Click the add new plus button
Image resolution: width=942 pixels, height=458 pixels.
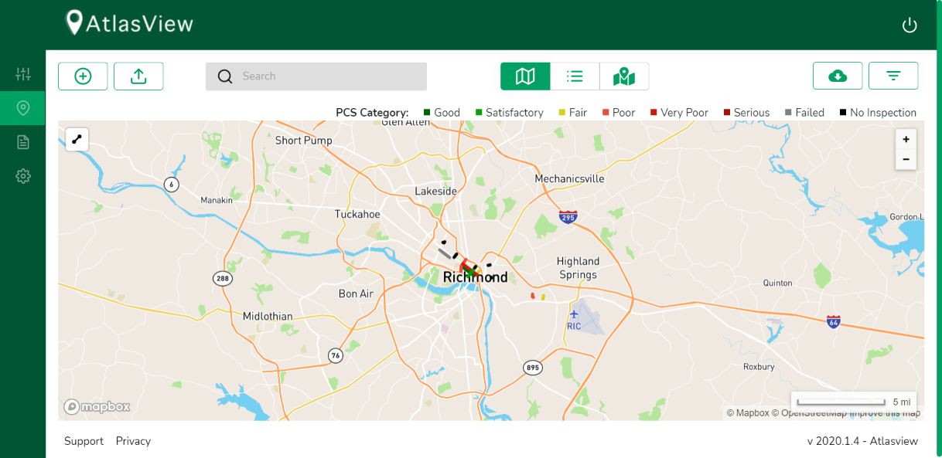[x=83, y=76]
